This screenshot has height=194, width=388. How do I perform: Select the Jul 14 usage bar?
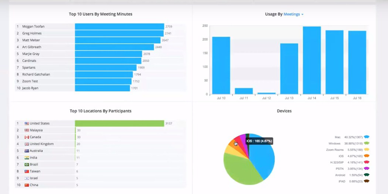(x=312, y=60)
